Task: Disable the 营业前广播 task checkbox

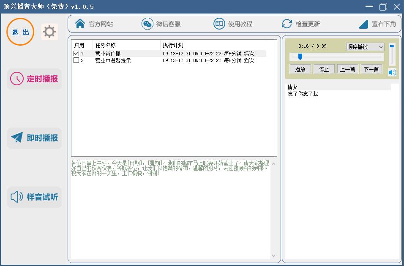Action: click(76, 54)
